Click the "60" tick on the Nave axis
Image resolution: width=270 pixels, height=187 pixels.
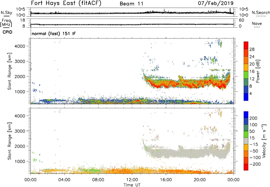241,20
